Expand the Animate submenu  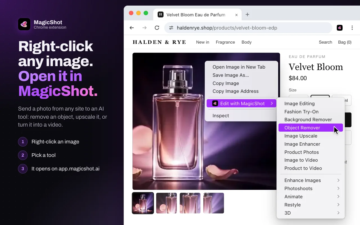coord(310,197)
